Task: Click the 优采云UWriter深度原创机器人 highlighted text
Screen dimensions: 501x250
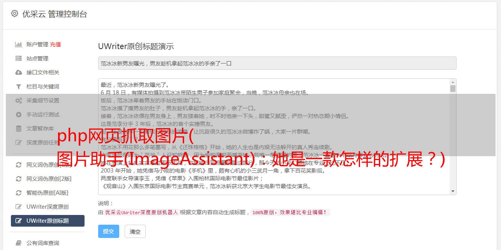Action: coord(141,213)
